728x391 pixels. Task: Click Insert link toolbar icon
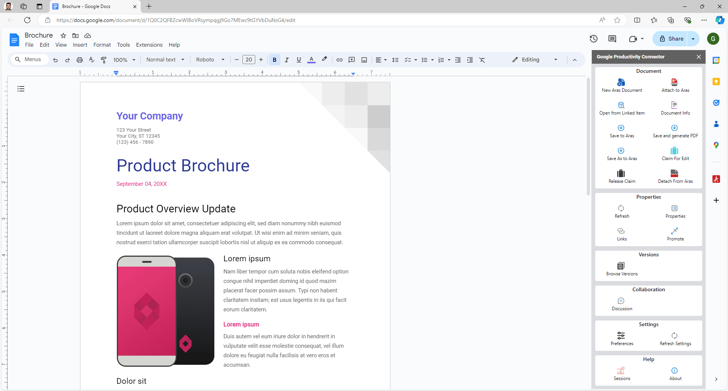pos(340,60)
